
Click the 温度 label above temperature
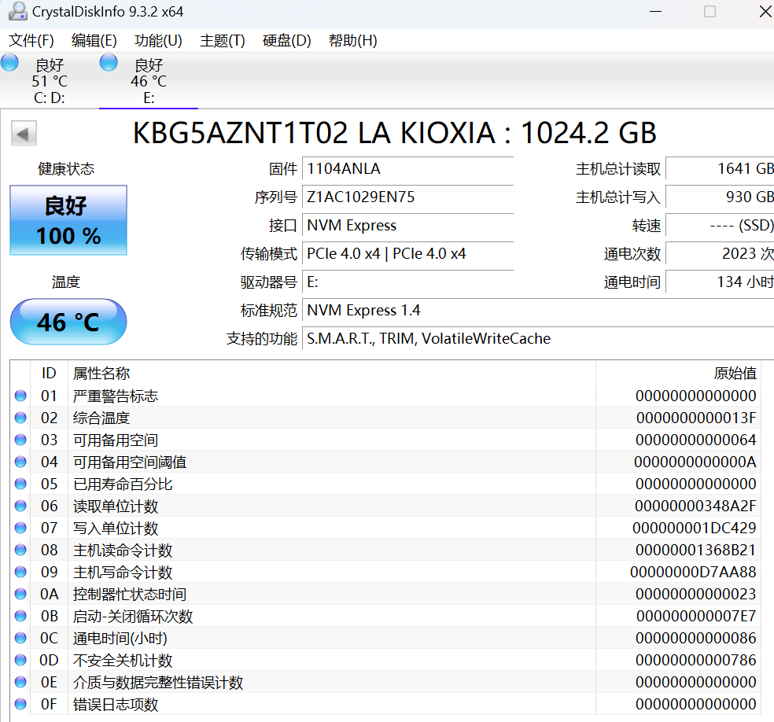[66, 282]
